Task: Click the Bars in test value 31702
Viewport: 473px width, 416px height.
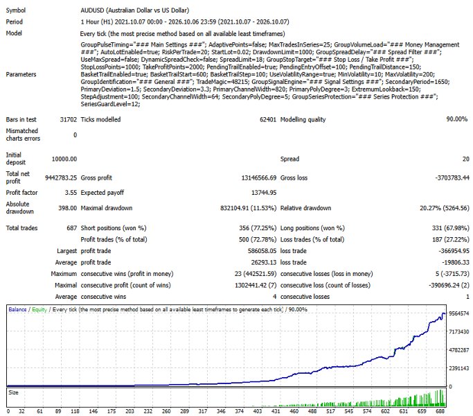Action: pos(69,120)
